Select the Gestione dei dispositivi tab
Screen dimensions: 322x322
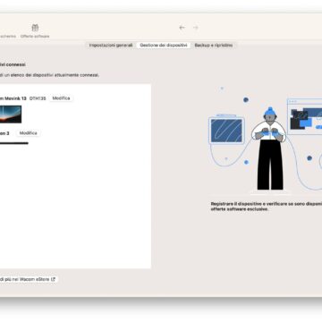164,46
